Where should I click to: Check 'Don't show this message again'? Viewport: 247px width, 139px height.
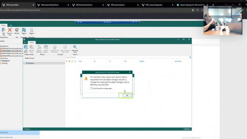[x=91, y=88]
